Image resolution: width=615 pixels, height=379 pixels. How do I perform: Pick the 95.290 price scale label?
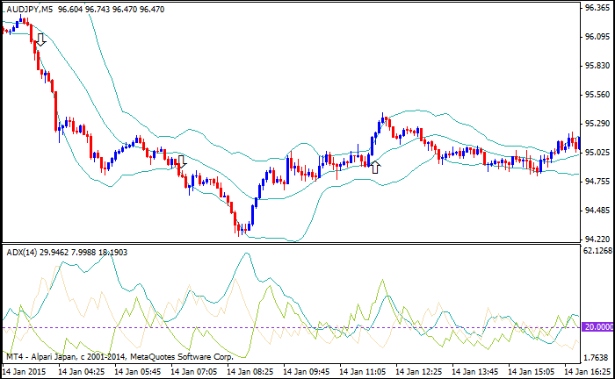[x=597, y=124]
